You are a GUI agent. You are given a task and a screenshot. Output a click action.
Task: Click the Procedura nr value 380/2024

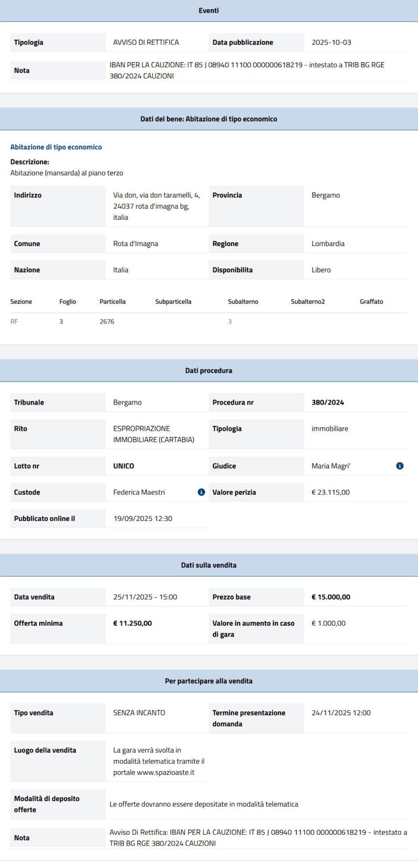(327, 402)
